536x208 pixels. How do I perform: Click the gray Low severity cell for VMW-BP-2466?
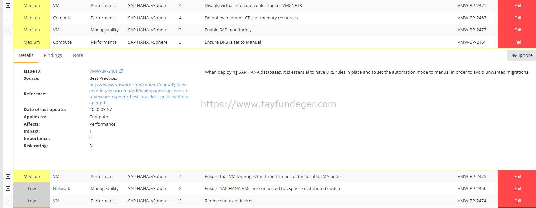point(32,188)
